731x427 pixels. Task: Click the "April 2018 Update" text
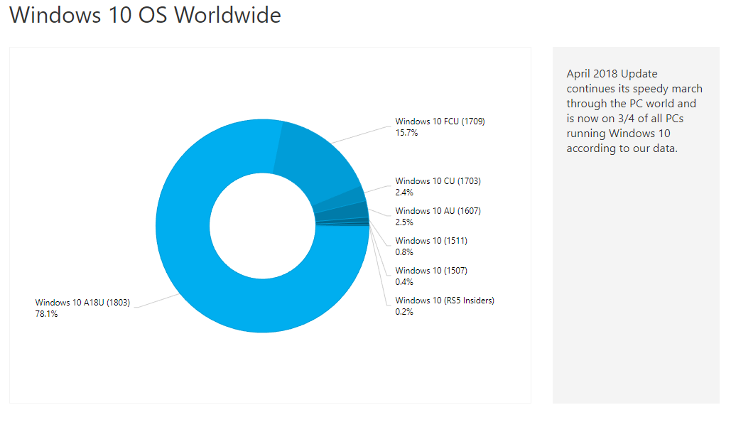(x=612, y=74)
